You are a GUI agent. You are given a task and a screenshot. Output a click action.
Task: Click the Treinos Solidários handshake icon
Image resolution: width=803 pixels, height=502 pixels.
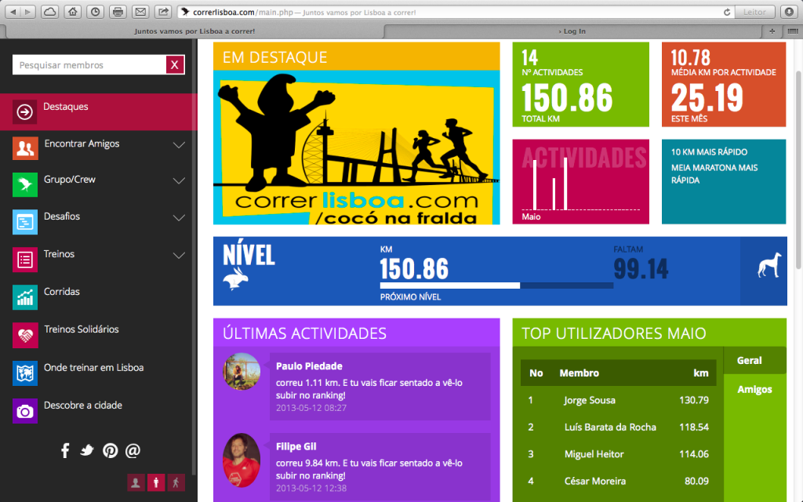25,335
